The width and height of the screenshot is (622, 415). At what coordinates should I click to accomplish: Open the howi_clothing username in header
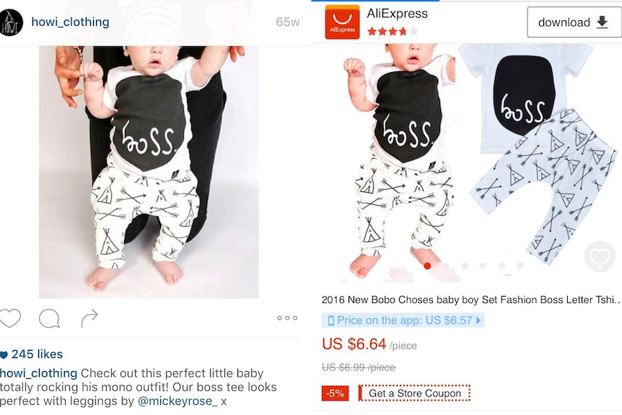(x=70, y=22)
